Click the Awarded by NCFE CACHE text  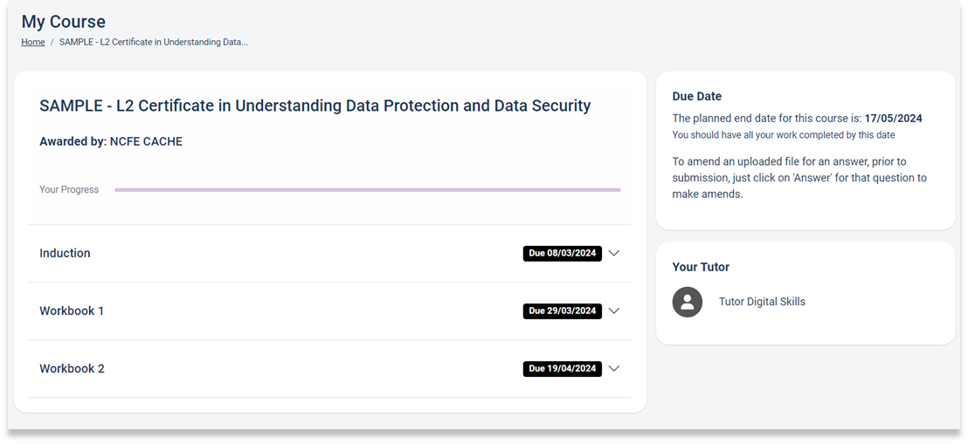coord(111,142)
